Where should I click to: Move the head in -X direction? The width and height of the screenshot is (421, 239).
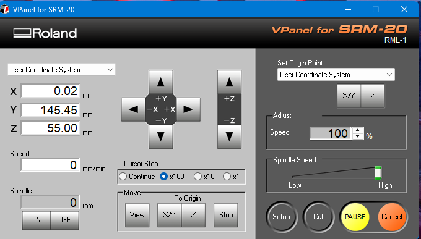coord(133,109)
